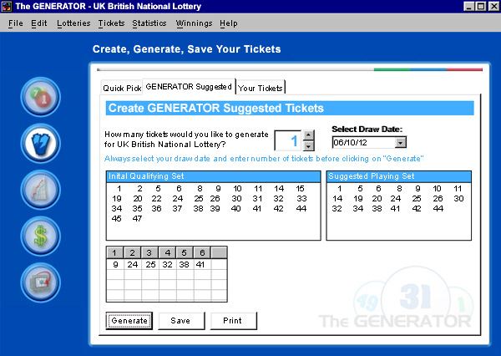Viewport: 501px width, 356px height.
Task: Expand the Select Draw Date dropdown
Action: tap(400, 143)
